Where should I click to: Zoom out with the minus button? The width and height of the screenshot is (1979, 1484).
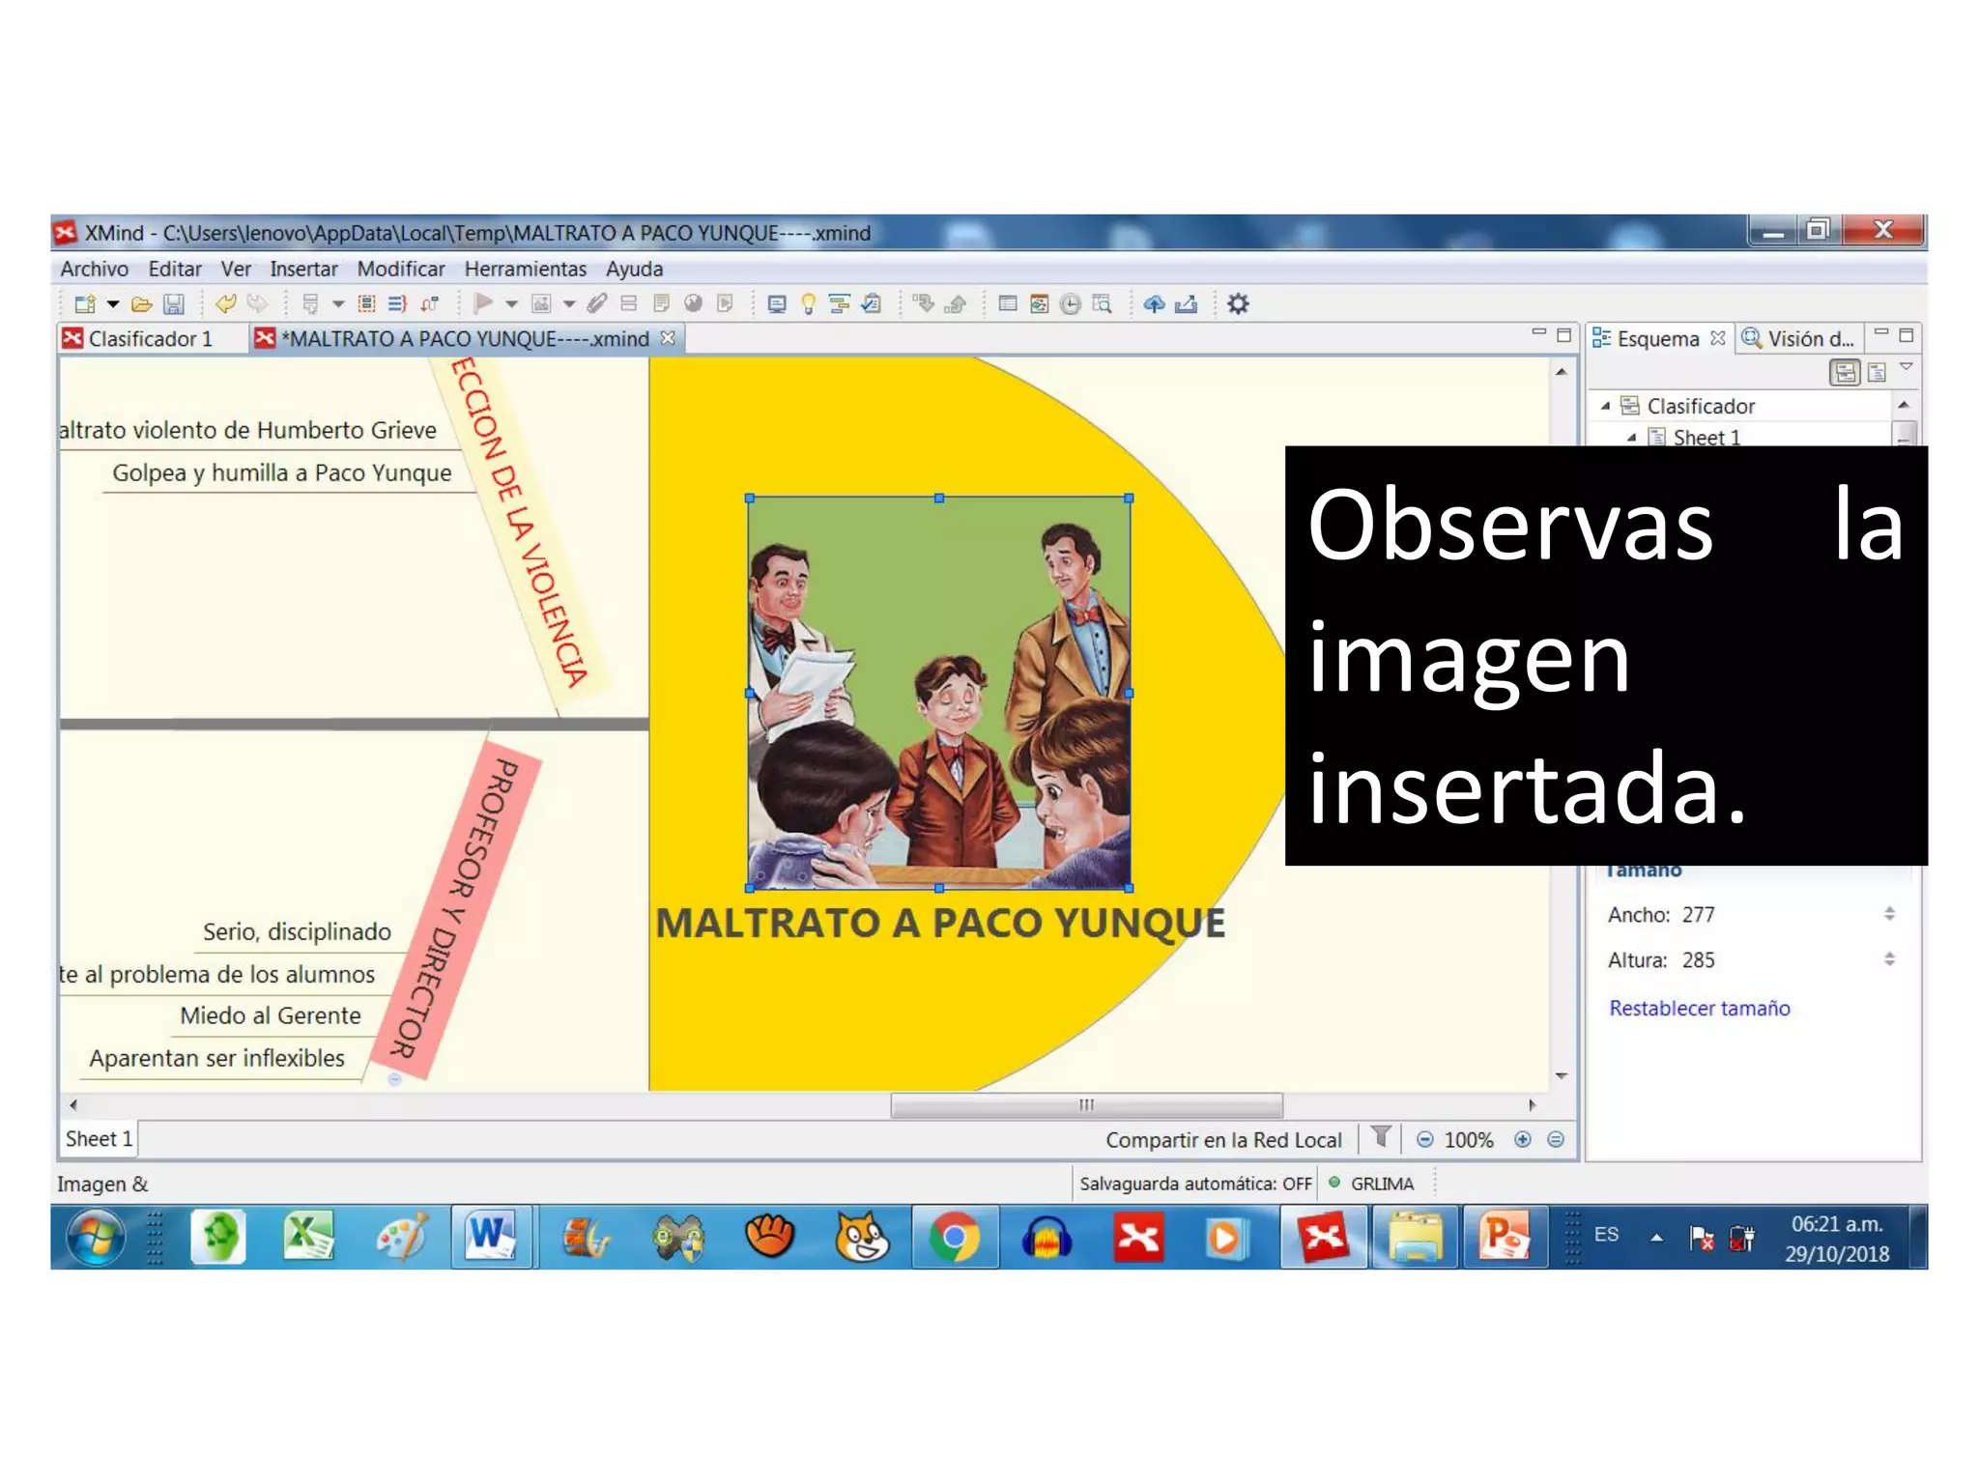tap(1424, 1140)
